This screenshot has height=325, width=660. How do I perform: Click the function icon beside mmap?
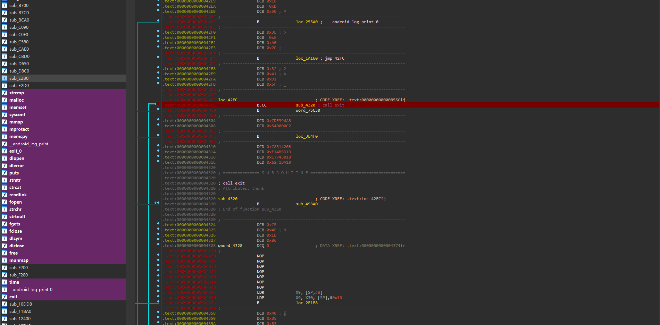pos(4,122)
